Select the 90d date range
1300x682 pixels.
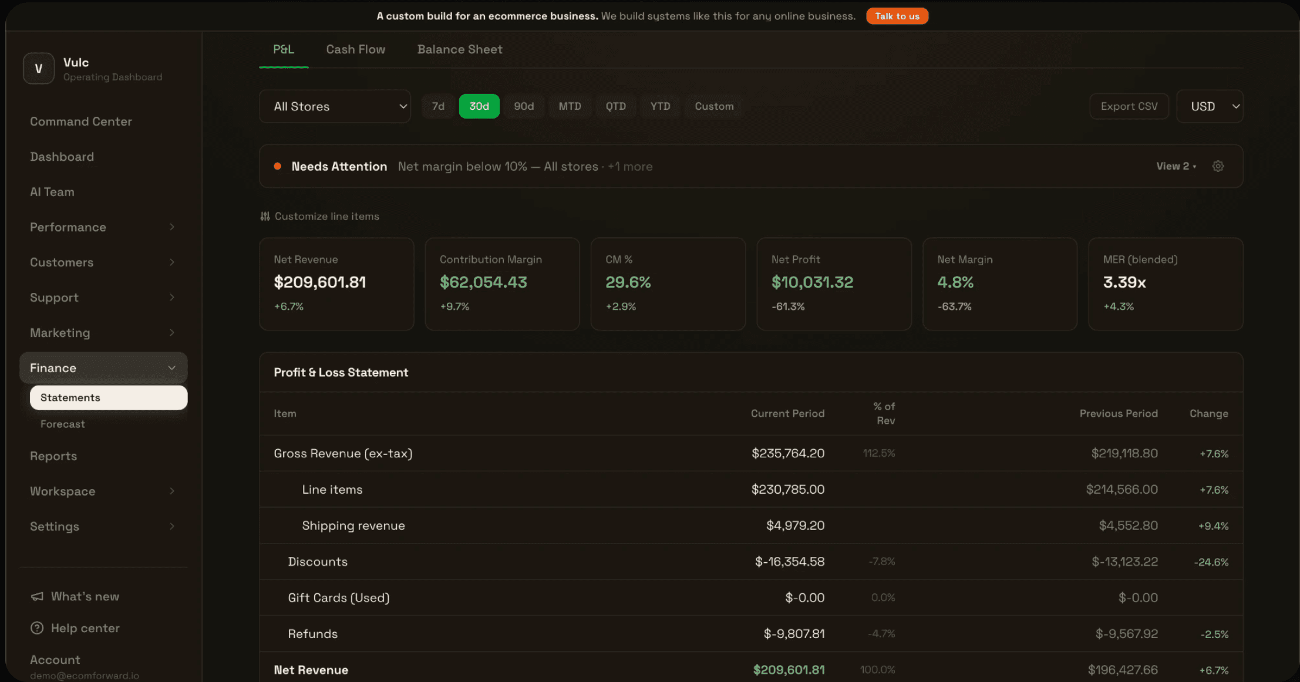tap(524, 106)
